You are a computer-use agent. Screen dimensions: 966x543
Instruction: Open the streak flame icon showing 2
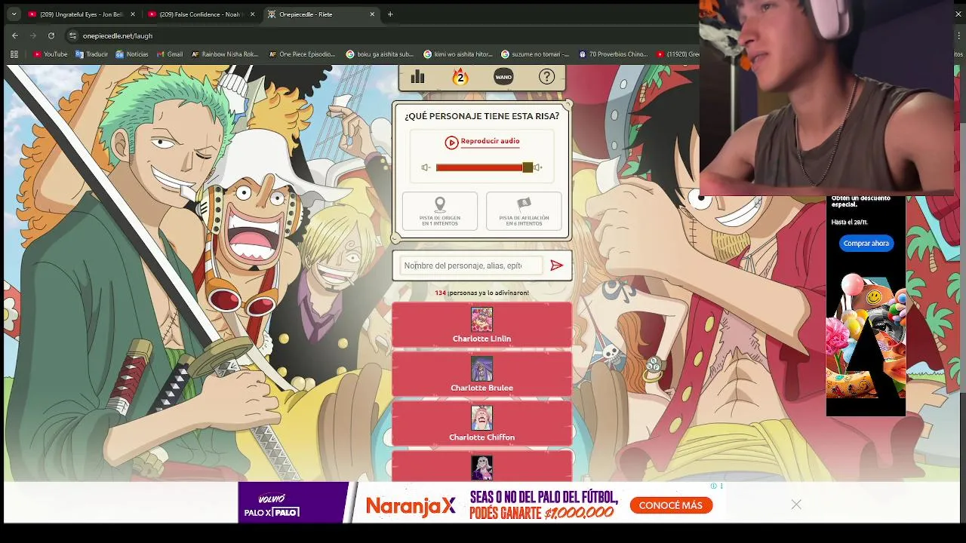pos(460,76)
